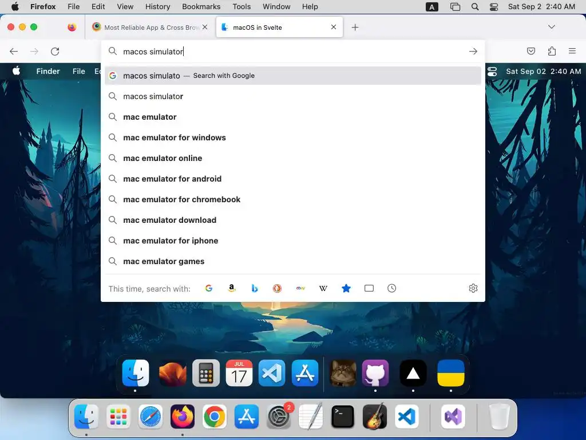
Task: Open macOS Control Center in menu bar
Action: 494,7
